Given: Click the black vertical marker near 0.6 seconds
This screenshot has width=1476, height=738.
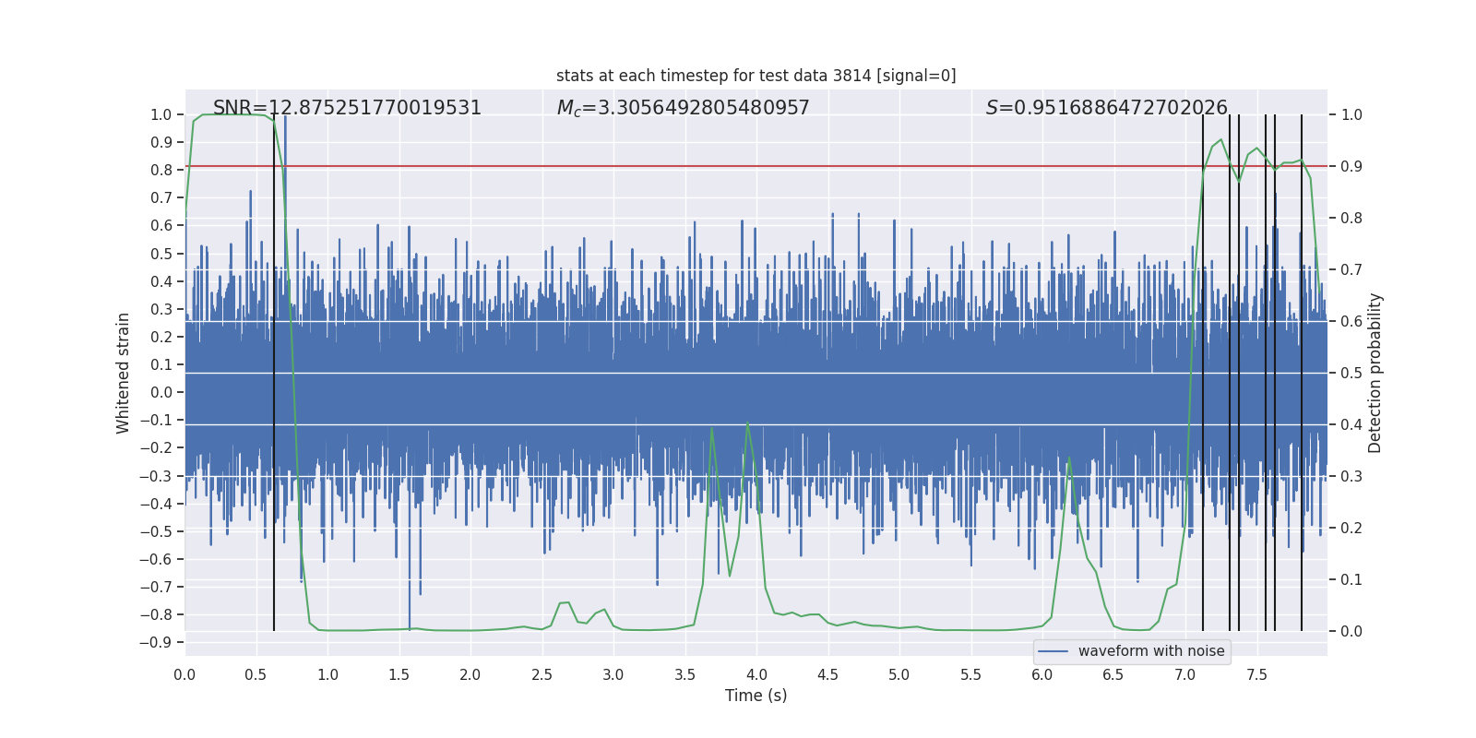Looking at the screenshot, I should coord(274,387).
